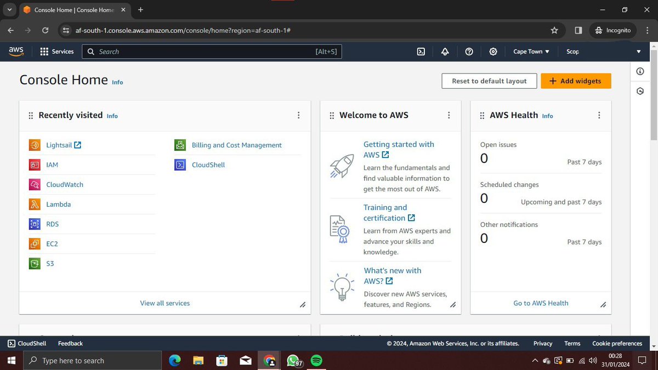658x370 pixels.
Task: Open Training and certification link
Action: [389, 213]
